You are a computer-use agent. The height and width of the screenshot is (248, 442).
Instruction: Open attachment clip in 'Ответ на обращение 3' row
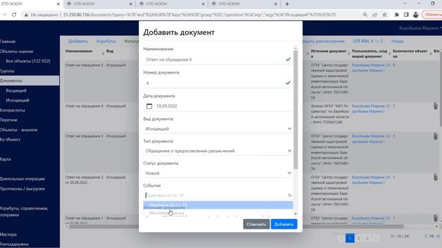tap(436, 136)
